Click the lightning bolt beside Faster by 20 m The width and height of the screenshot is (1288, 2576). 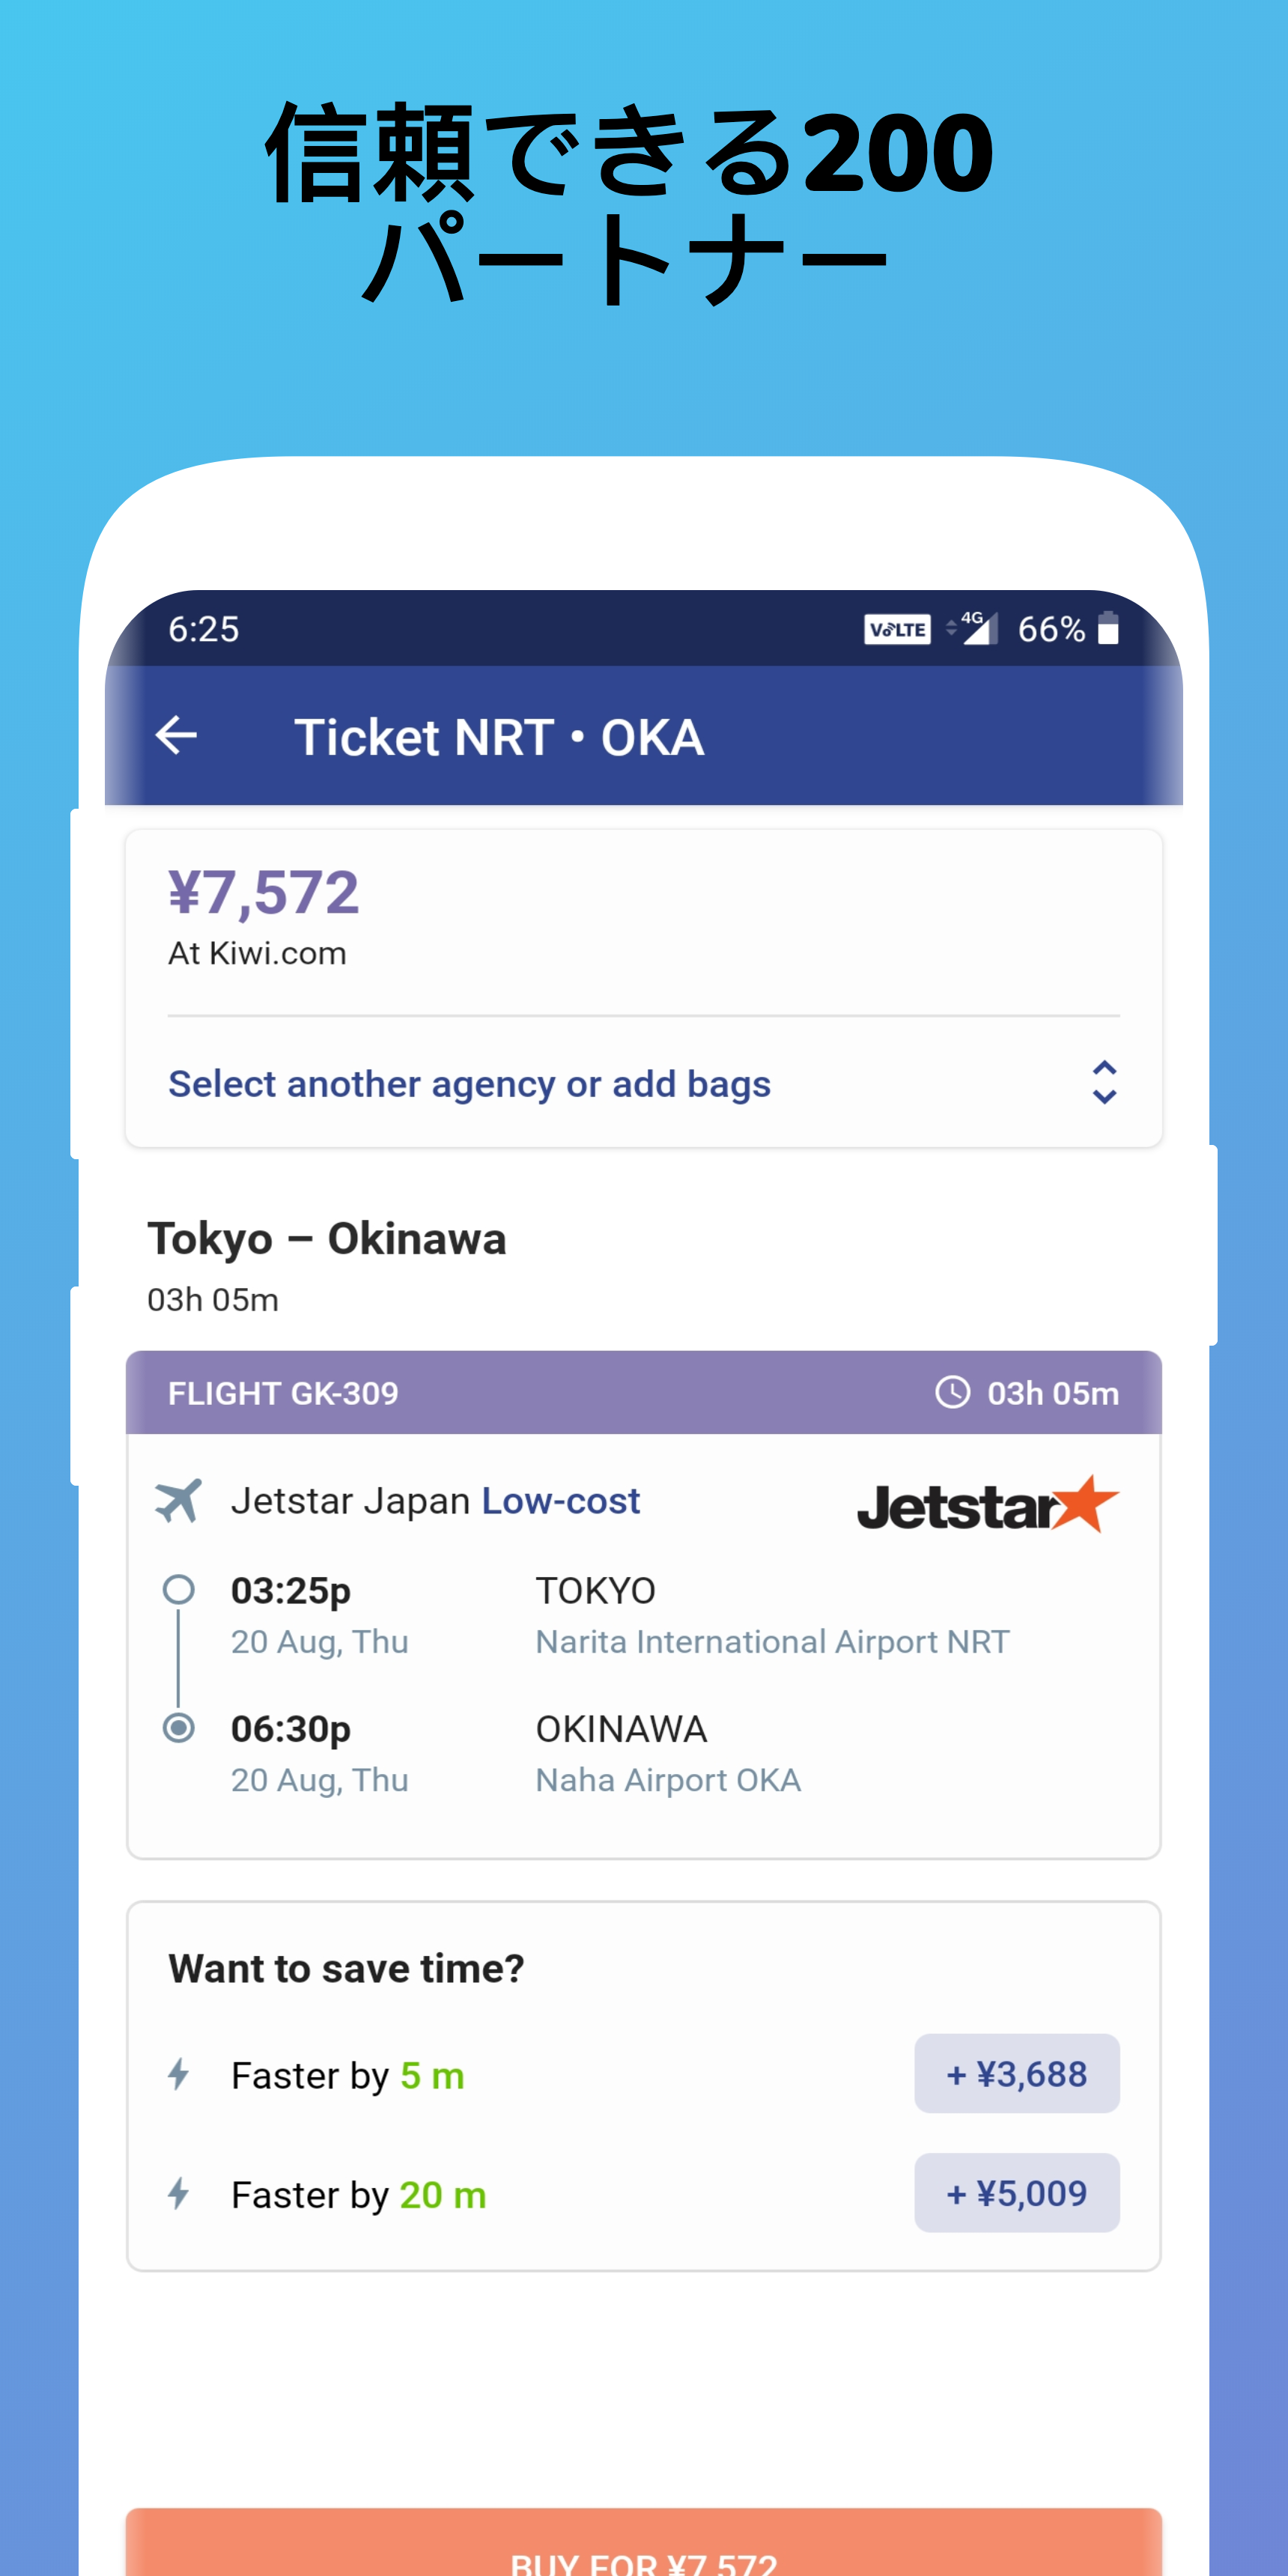pyautogui.click(x=179, y=2193)
